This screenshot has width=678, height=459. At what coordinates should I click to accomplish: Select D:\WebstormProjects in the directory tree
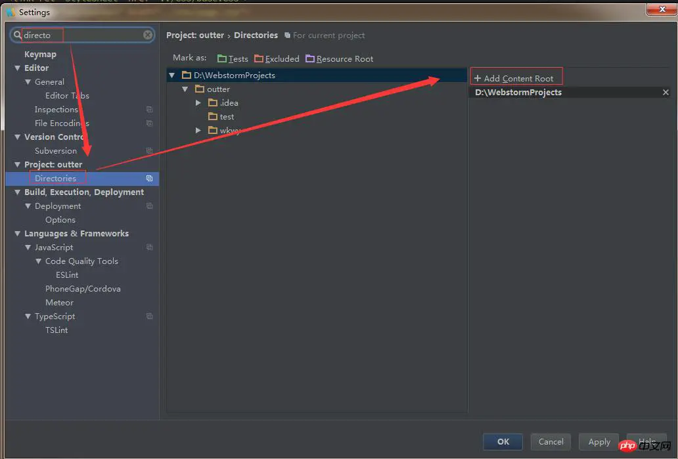tap(317, 76)
